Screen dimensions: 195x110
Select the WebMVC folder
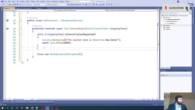click(168, 29)
